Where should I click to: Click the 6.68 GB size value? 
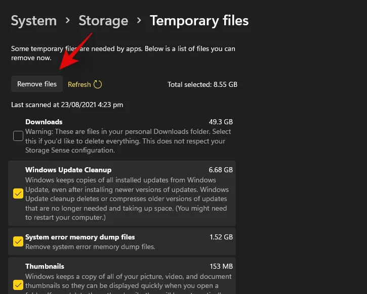click(x=221, y=170)
